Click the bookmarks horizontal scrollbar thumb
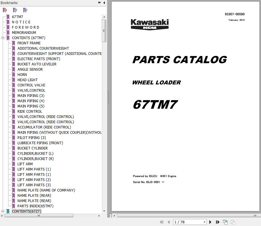261x226 pixels. click(x=39, y=216)
